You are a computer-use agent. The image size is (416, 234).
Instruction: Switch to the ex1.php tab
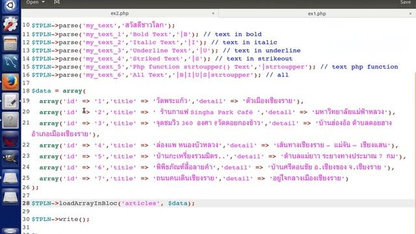[x=317, y=14]
